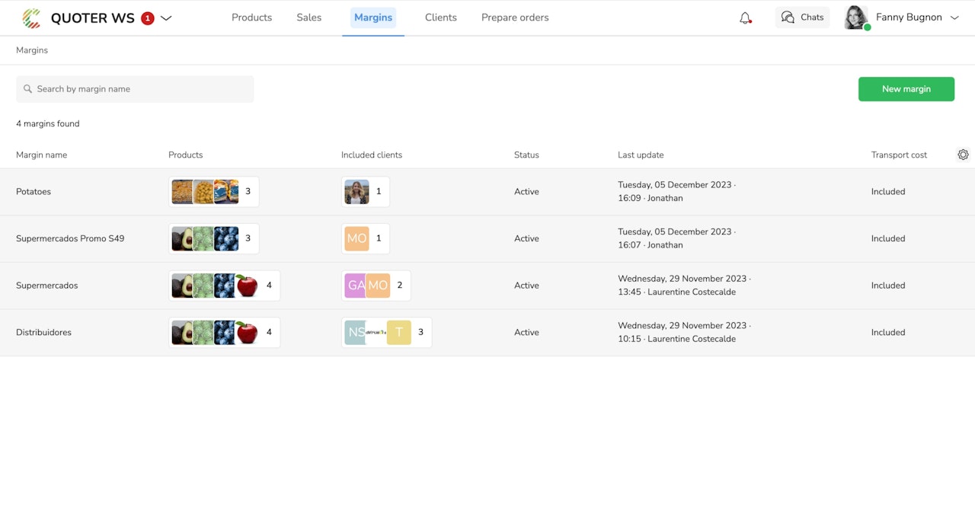
Task: Open the Prepare orders tab
Action: click(x=515, y=18)
